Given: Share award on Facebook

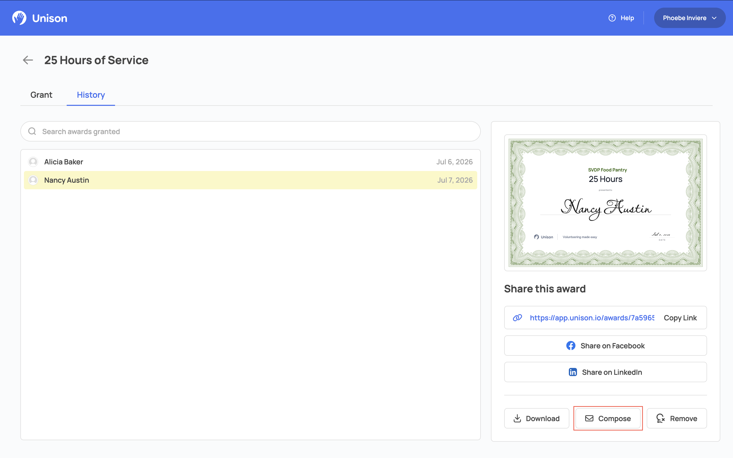Looking at the screenshot, I should click(x=605, y=346).
